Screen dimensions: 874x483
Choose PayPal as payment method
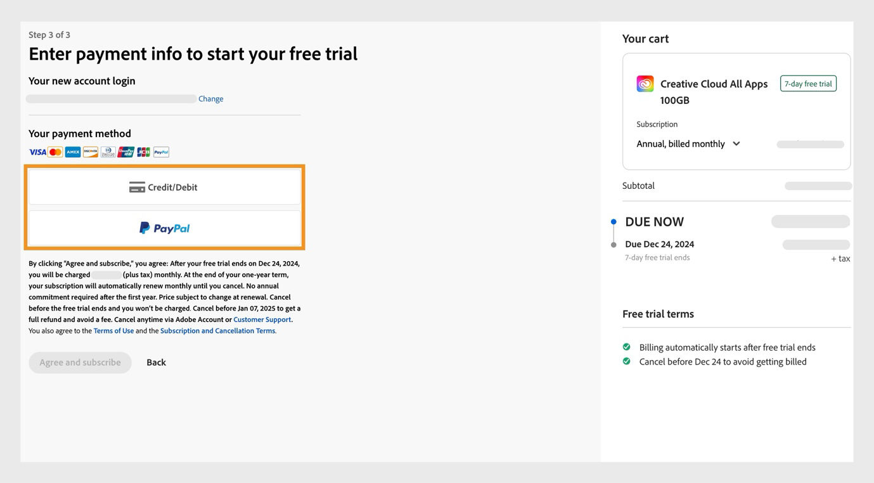click(x=165, y=228)
